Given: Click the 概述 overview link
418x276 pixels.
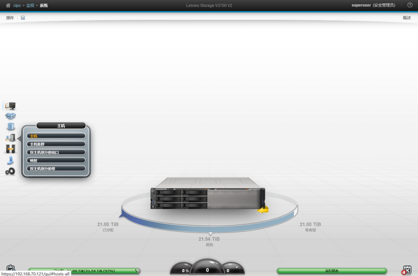Looking at the screenshot, I should point(407,18).
